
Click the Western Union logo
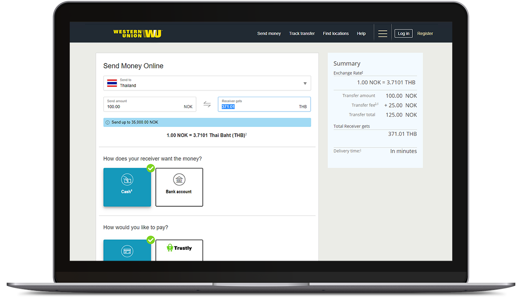[x=137, y=33]
